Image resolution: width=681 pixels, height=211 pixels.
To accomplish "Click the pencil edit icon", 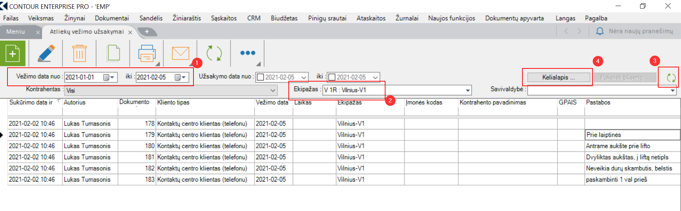I will 46,54.
